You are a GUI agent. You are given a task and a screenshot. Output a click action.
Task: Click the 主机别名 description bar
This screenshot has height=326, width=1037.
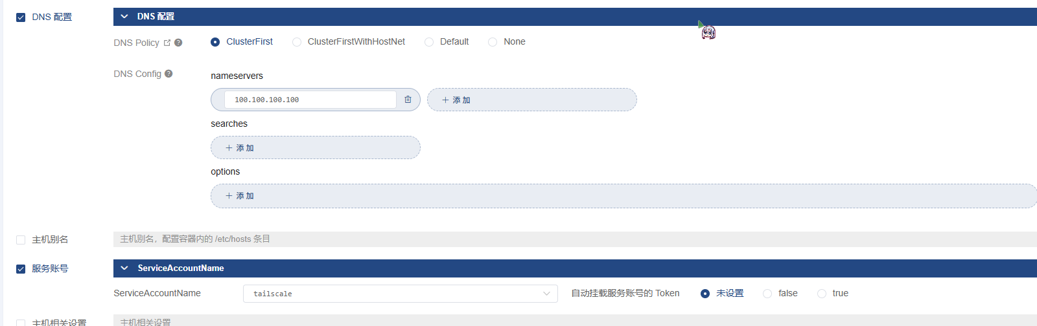tap(575, 239)
